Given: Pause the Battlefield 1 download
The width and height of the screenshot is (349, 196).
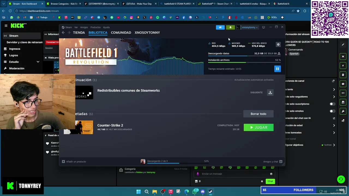Looking at the screenshot, I should pos(277,69).
